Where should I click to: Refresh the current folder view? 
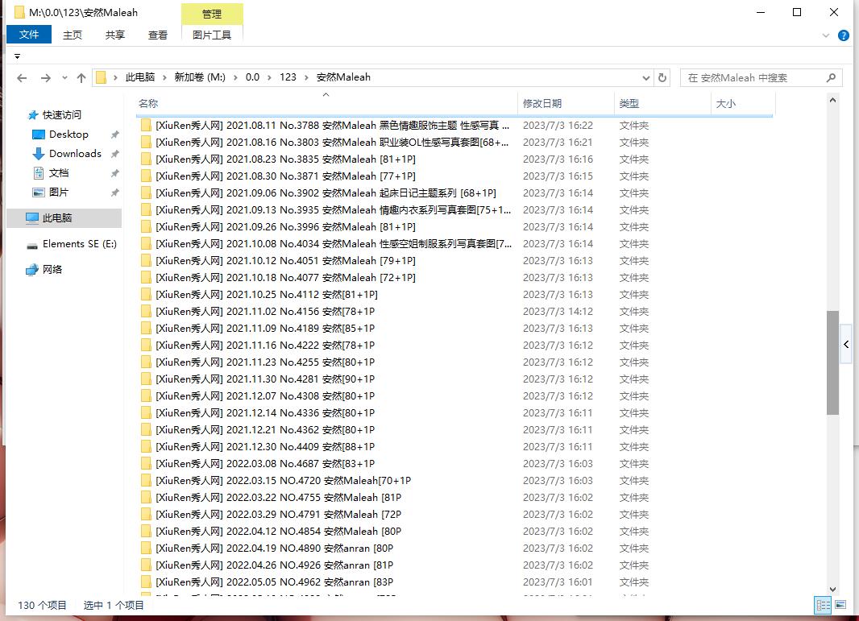pos(662,78)
